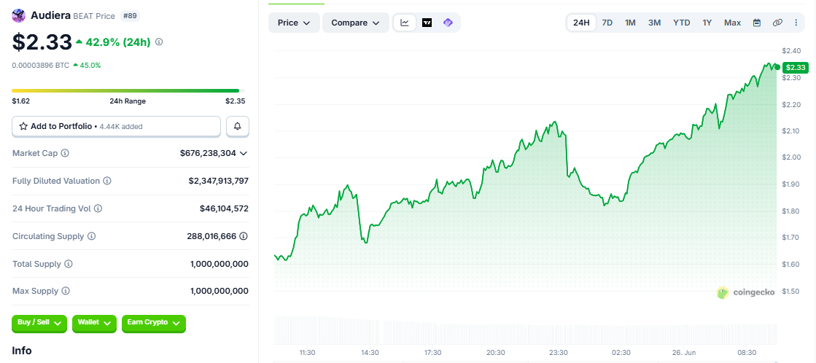This screenshot has width=816, height=363.
Task: Show Max Supply info icon
Action: tap(66, 291)
